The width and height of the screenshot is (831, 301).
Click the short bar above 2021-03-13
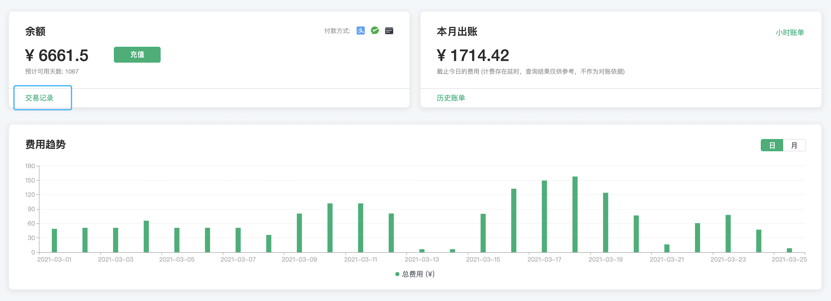422,251
